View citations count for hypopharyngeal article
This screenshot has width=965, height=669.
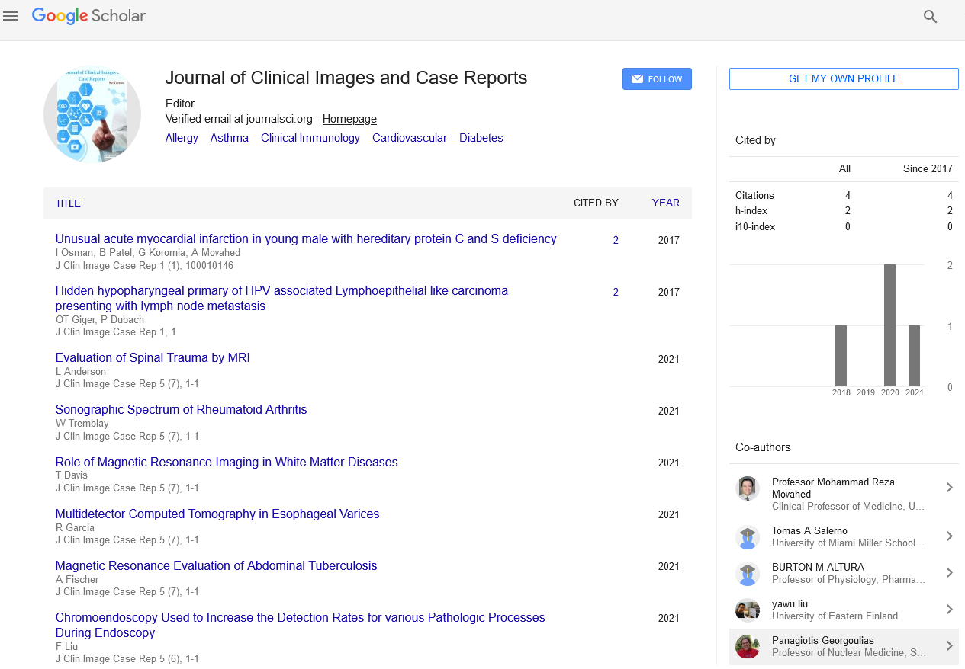point(616,292)
